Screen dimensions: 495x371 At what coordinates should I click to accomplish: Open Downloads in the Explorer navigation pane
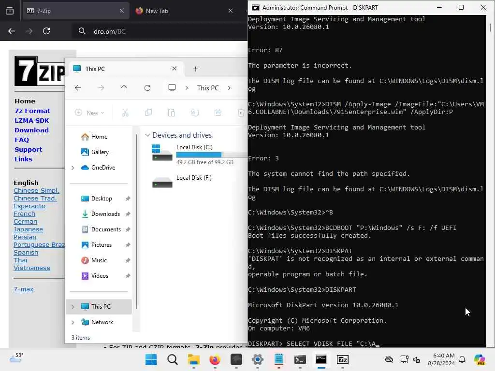click(105, 214)
